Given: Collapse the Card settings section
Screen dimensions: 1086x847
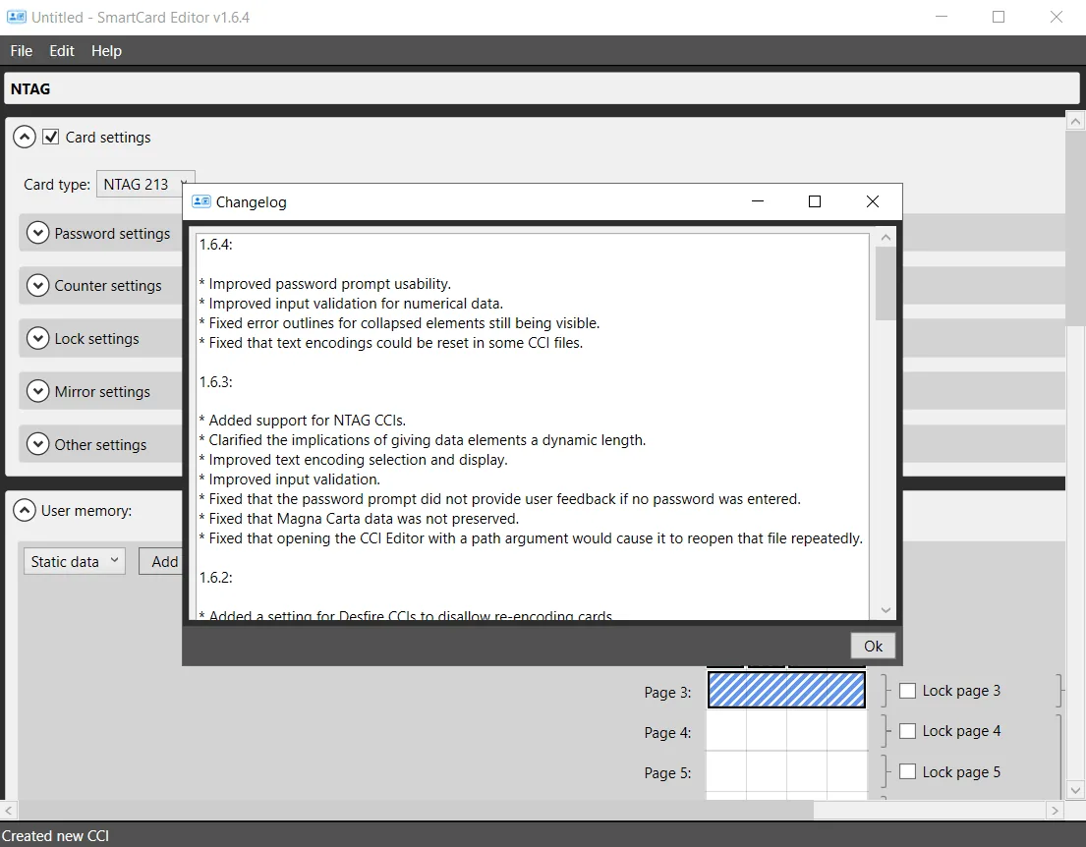Looking at the screenshot, I should pyautogui.click(x=25, y=138).
